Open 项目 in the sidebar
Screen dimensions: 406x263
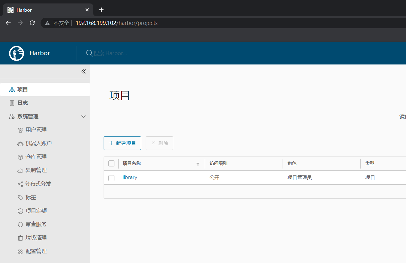pyautogui.click(x=45, y=89)
